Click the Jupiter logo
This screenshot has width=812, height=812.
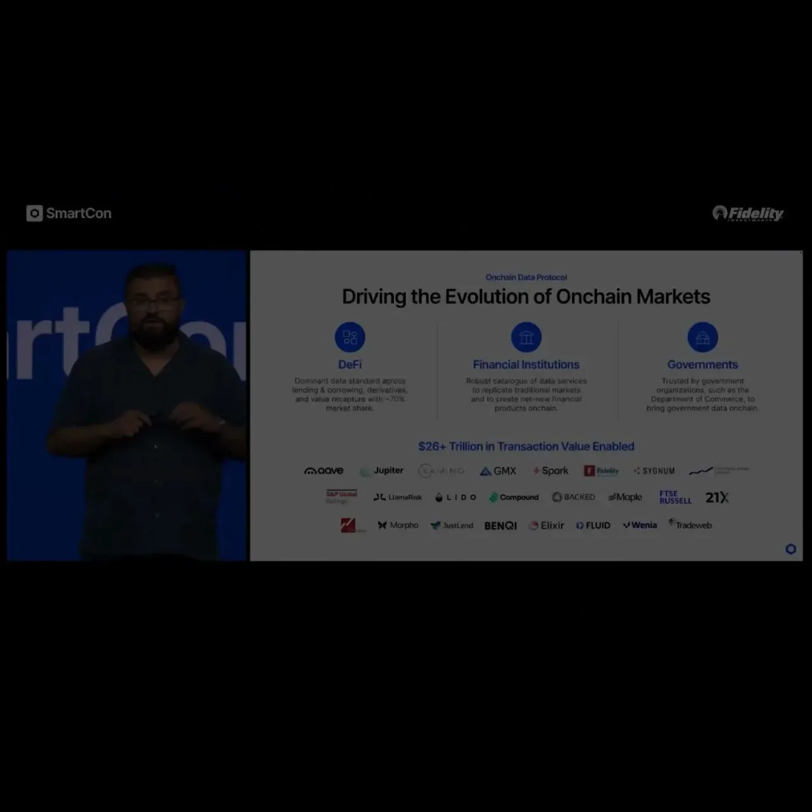click(x=381, y=471)
